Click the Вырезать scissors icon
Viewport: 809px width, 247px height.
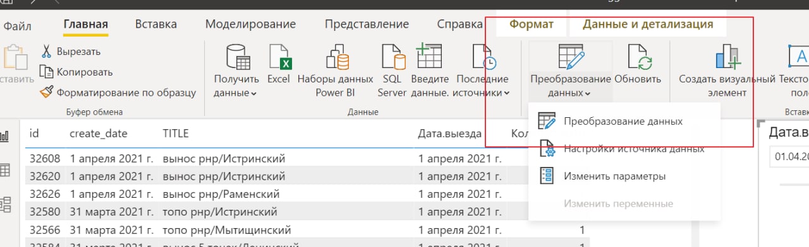click(x=47, y=52)
